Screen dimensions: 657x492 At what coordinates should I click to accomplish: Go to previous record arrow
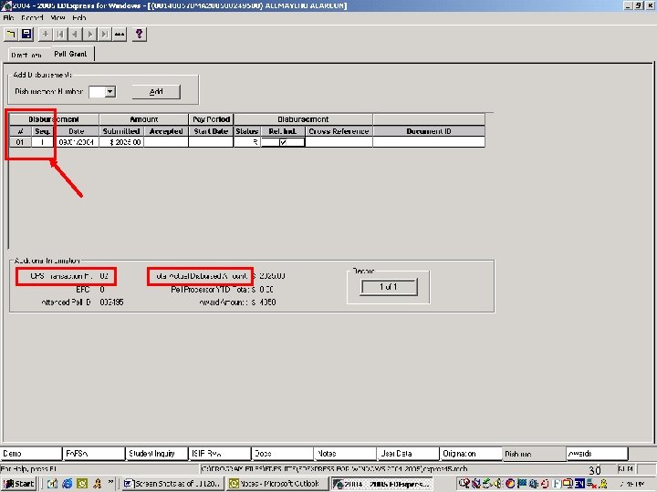click(75, 35)
